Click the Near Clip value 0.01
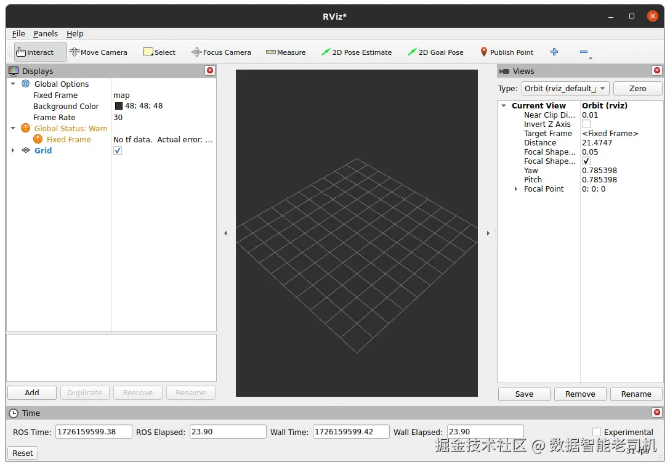This screenshot has width=670, height=467. pos(590,115)
